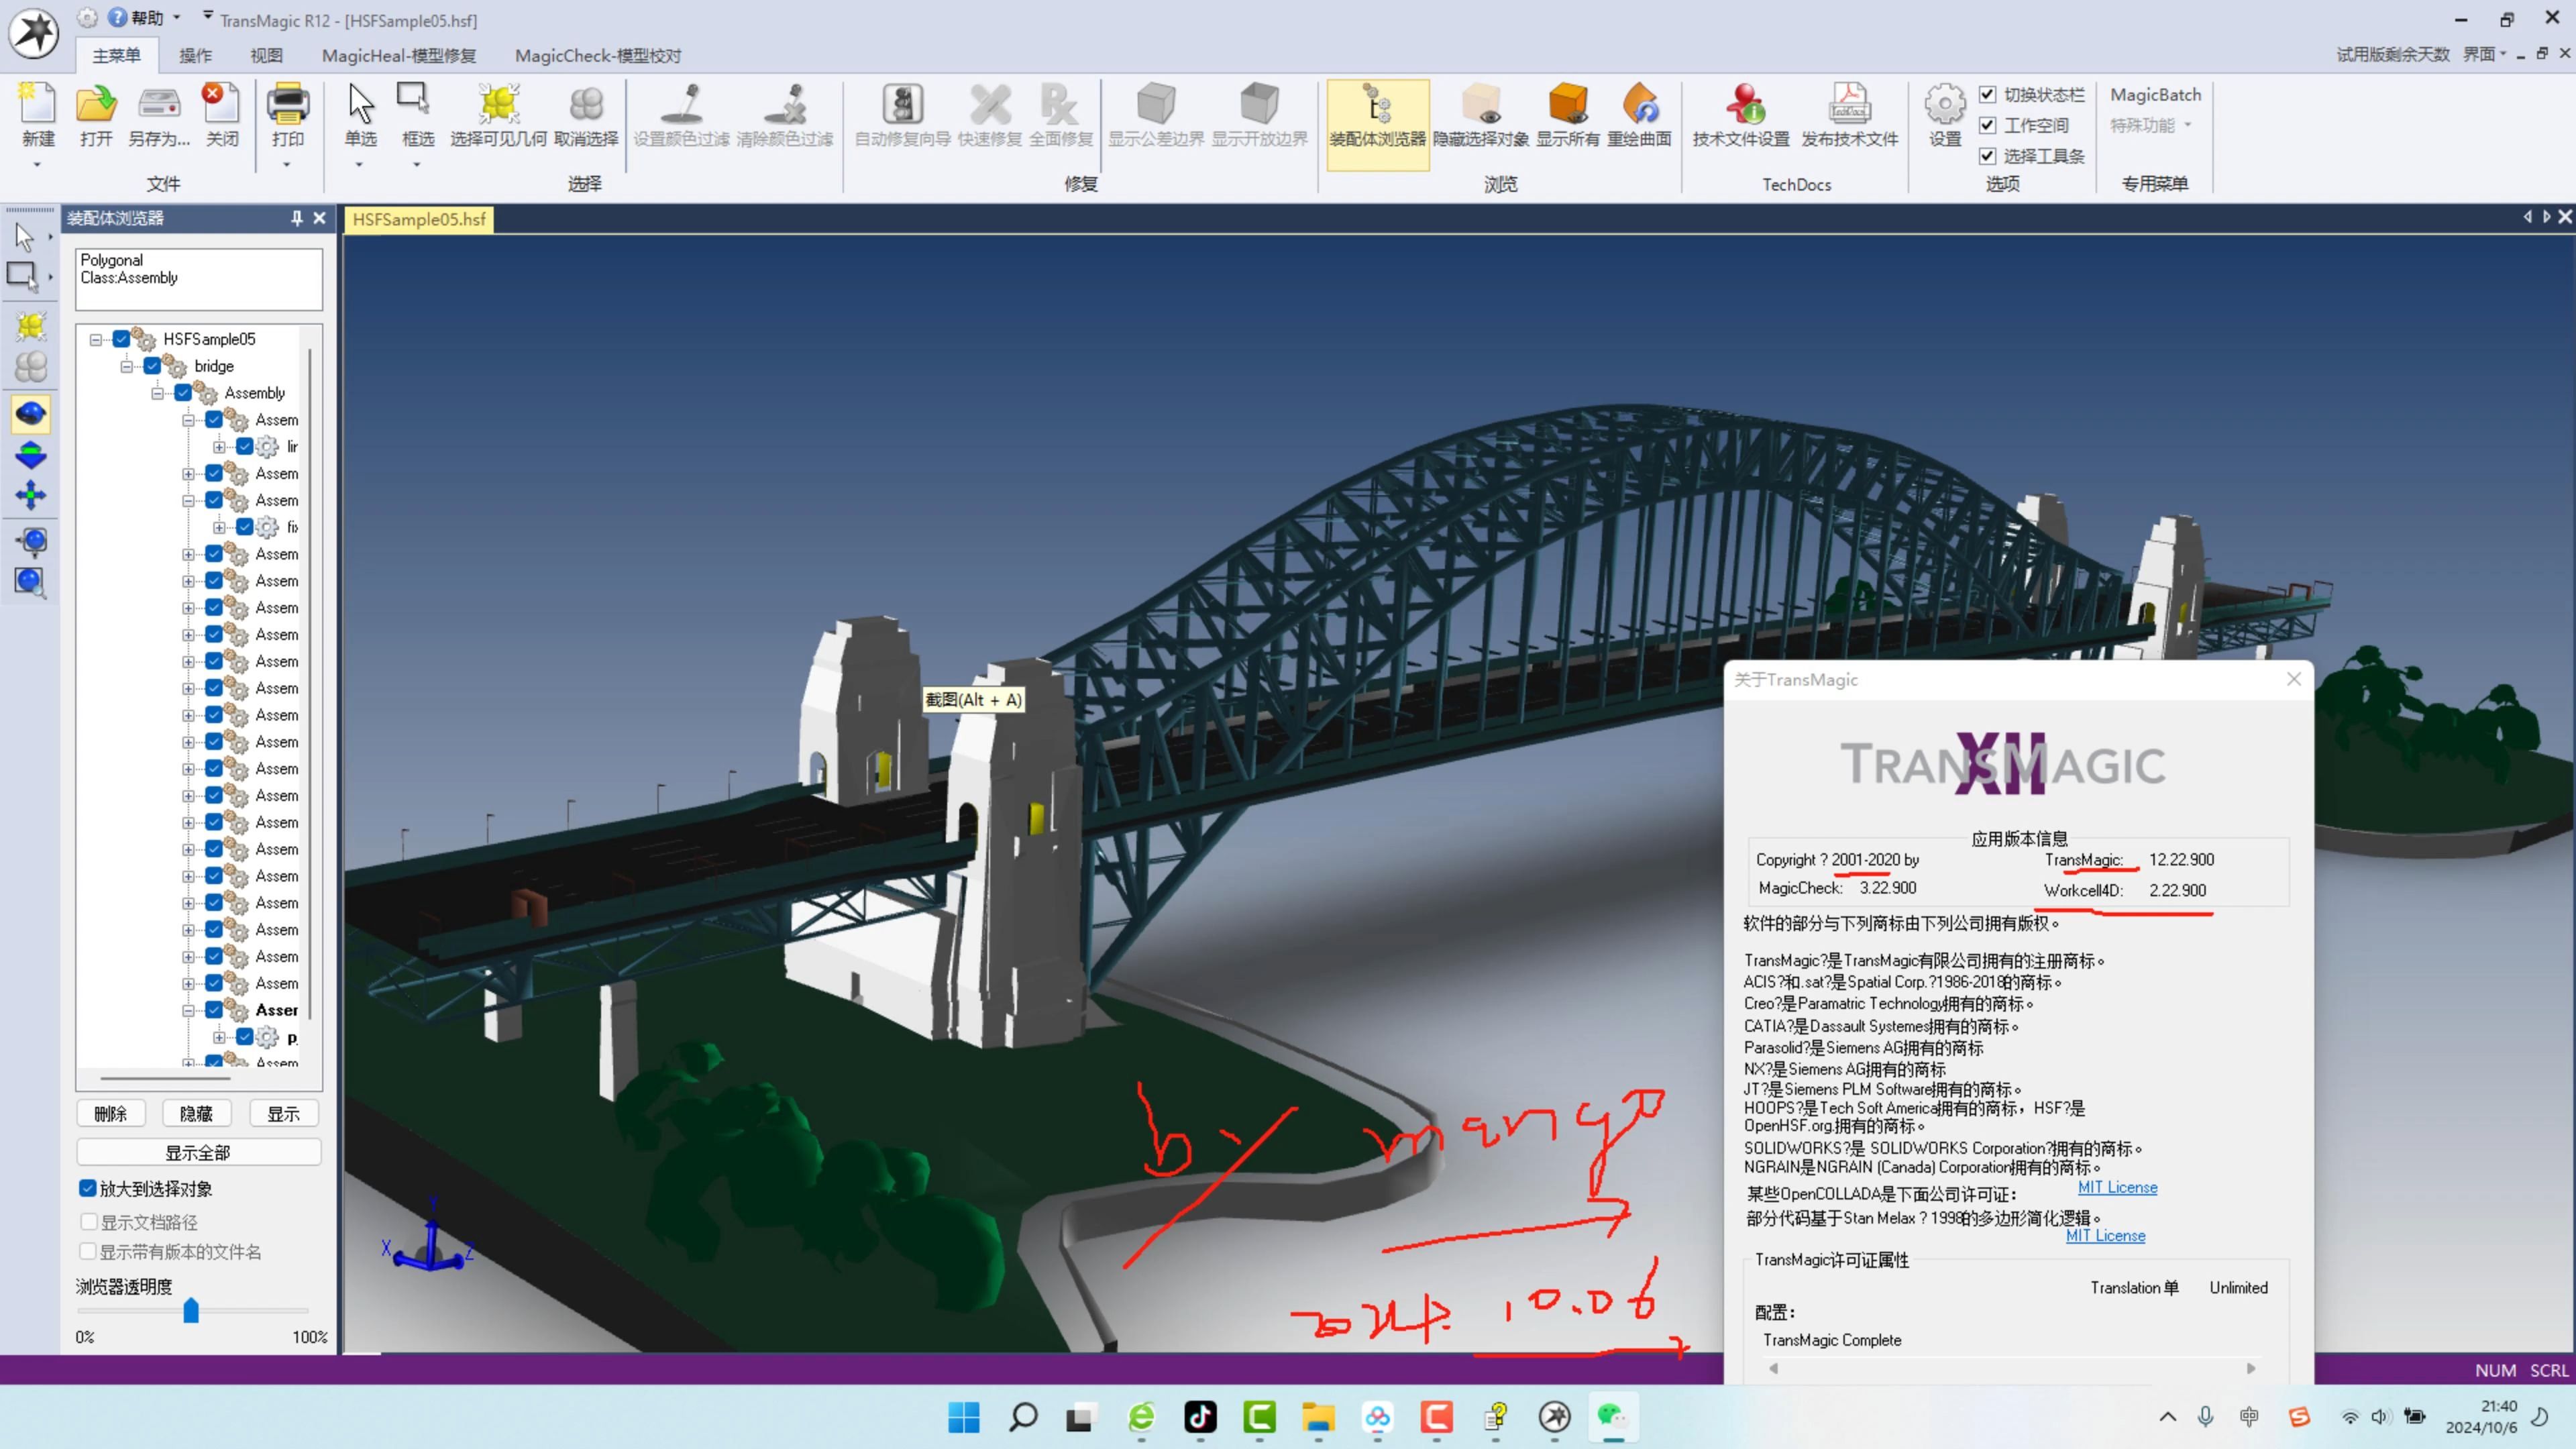Open a file with 打开 icon
Image resolution: width=2576 pixels, height=1449 pixels.
point(96,103)
